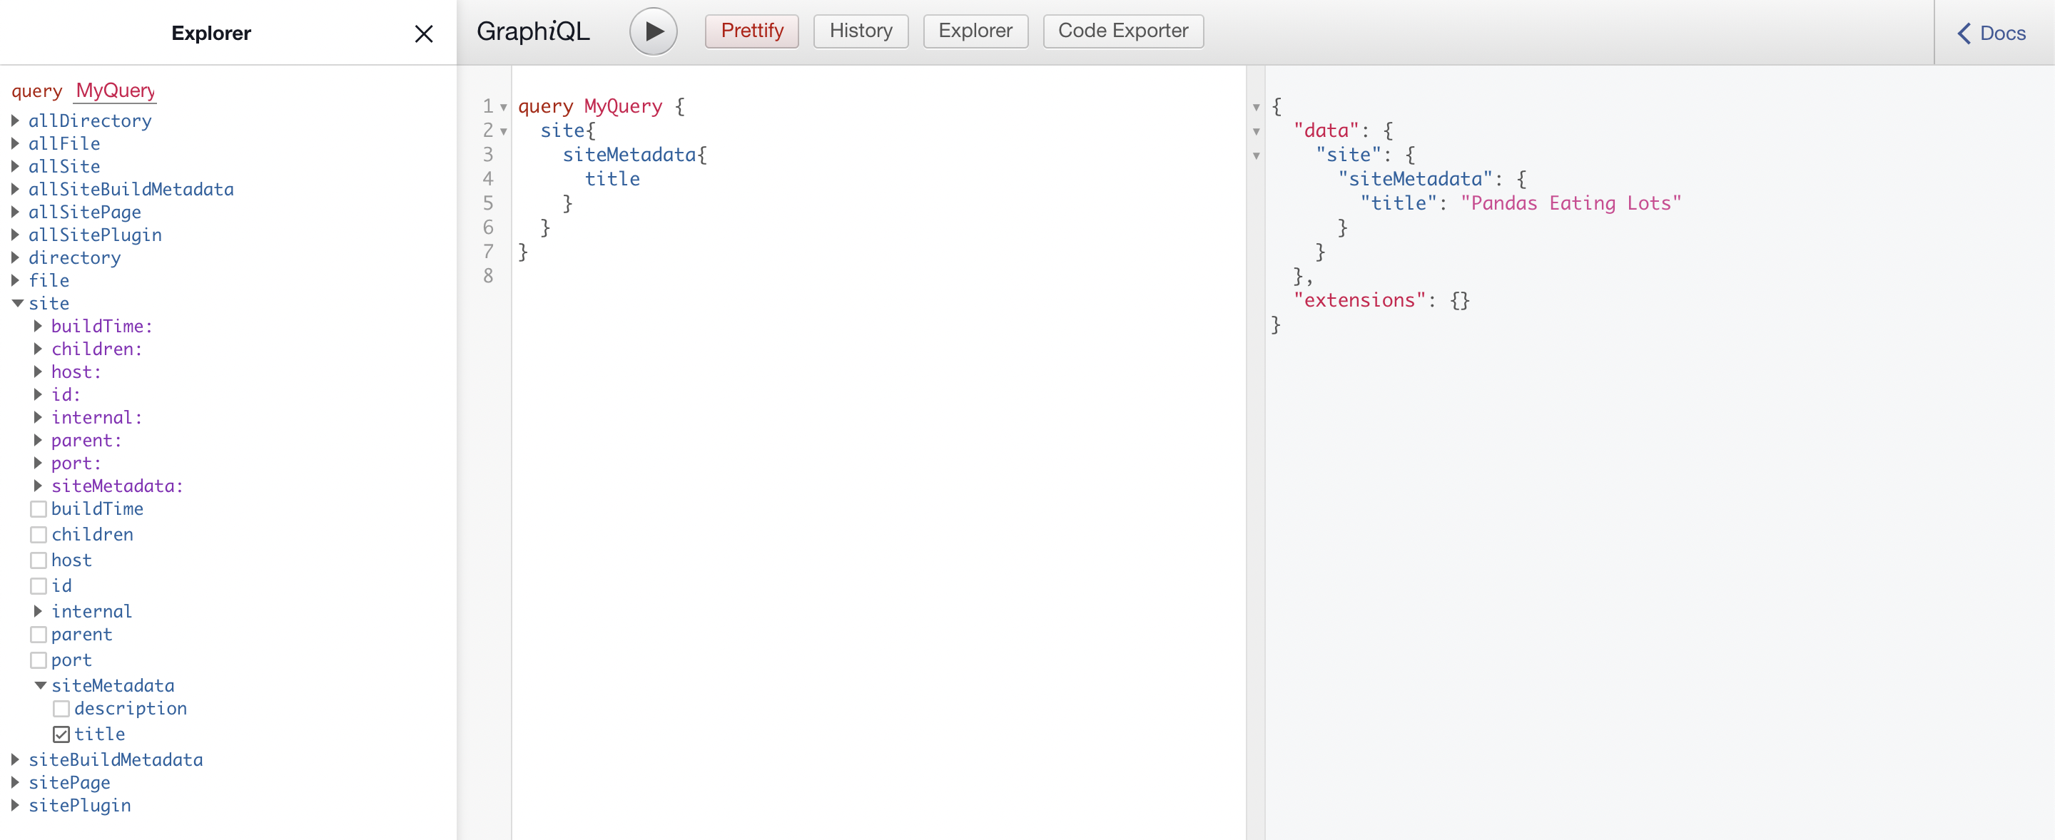This screenshot has height=840, width=2055.
Task: Open the History panel
Action: [x=861, y=31]
